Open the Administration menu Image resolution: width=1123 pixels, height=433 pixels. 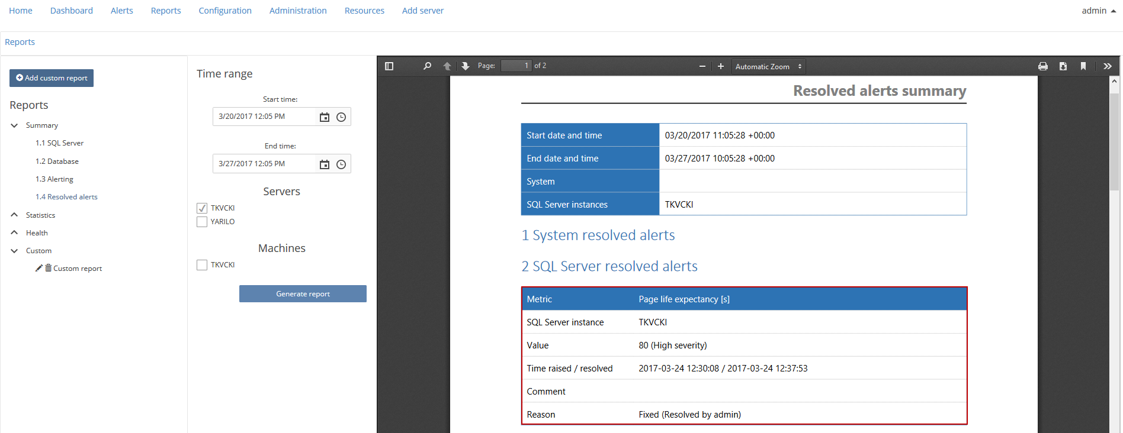point(298,11)
